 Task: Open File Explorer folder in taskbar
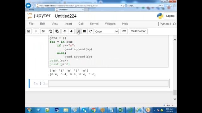click(x=66, y=110)
